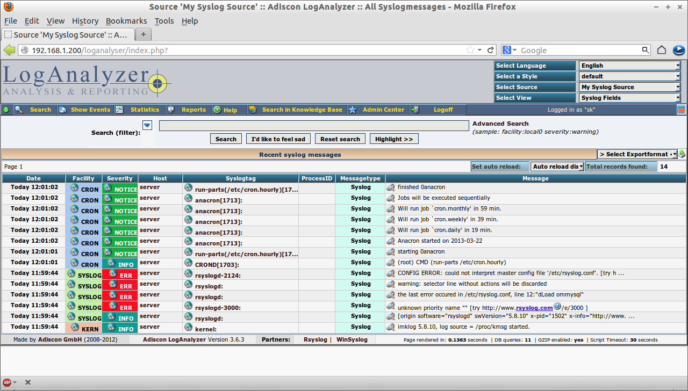This screenshot has width=688, height=391.
Task: Click the Severity column header
Action: tap(120, 178)
